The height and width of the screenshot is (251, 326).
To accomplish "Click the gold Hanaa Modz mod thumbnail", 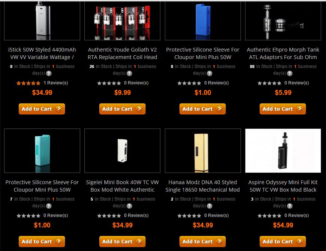I will [x=203, y=151].
